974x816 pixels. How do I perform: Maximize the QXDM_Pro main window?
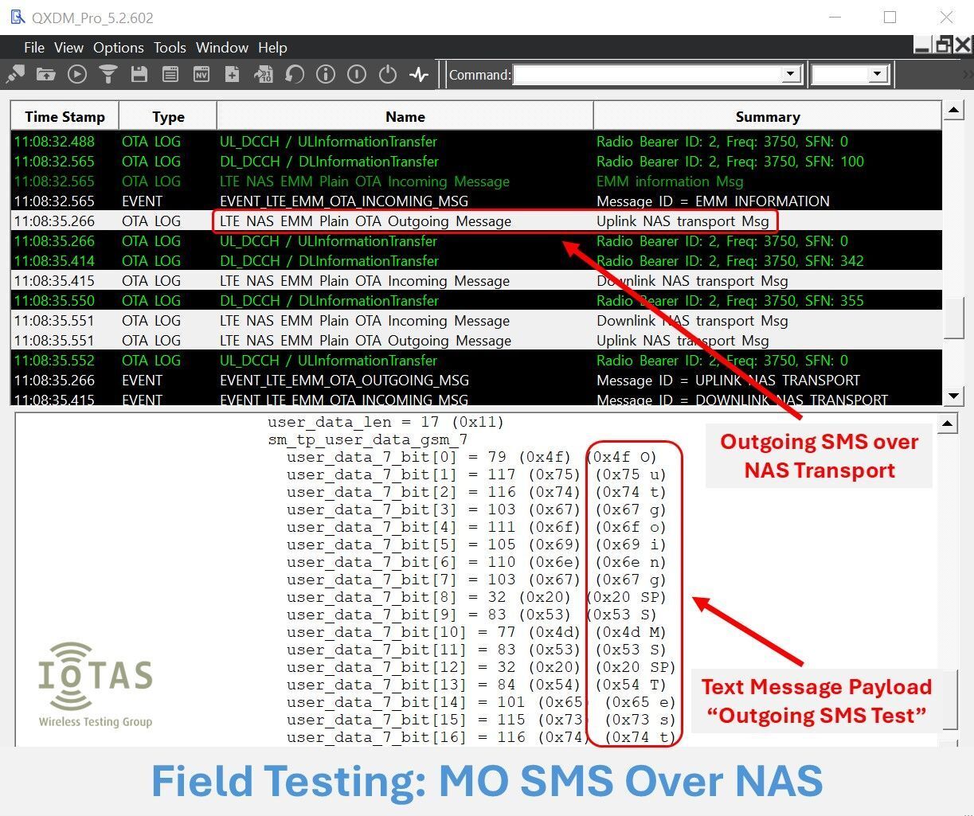(890, 17)
